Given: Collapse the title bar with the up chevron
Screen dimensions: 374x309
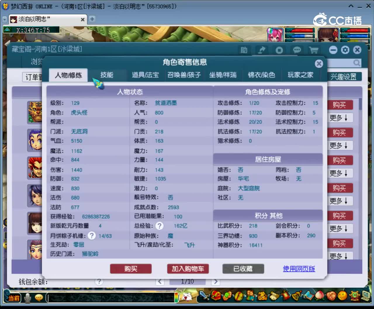Looking at the screenshot, I should click(351, 6).
